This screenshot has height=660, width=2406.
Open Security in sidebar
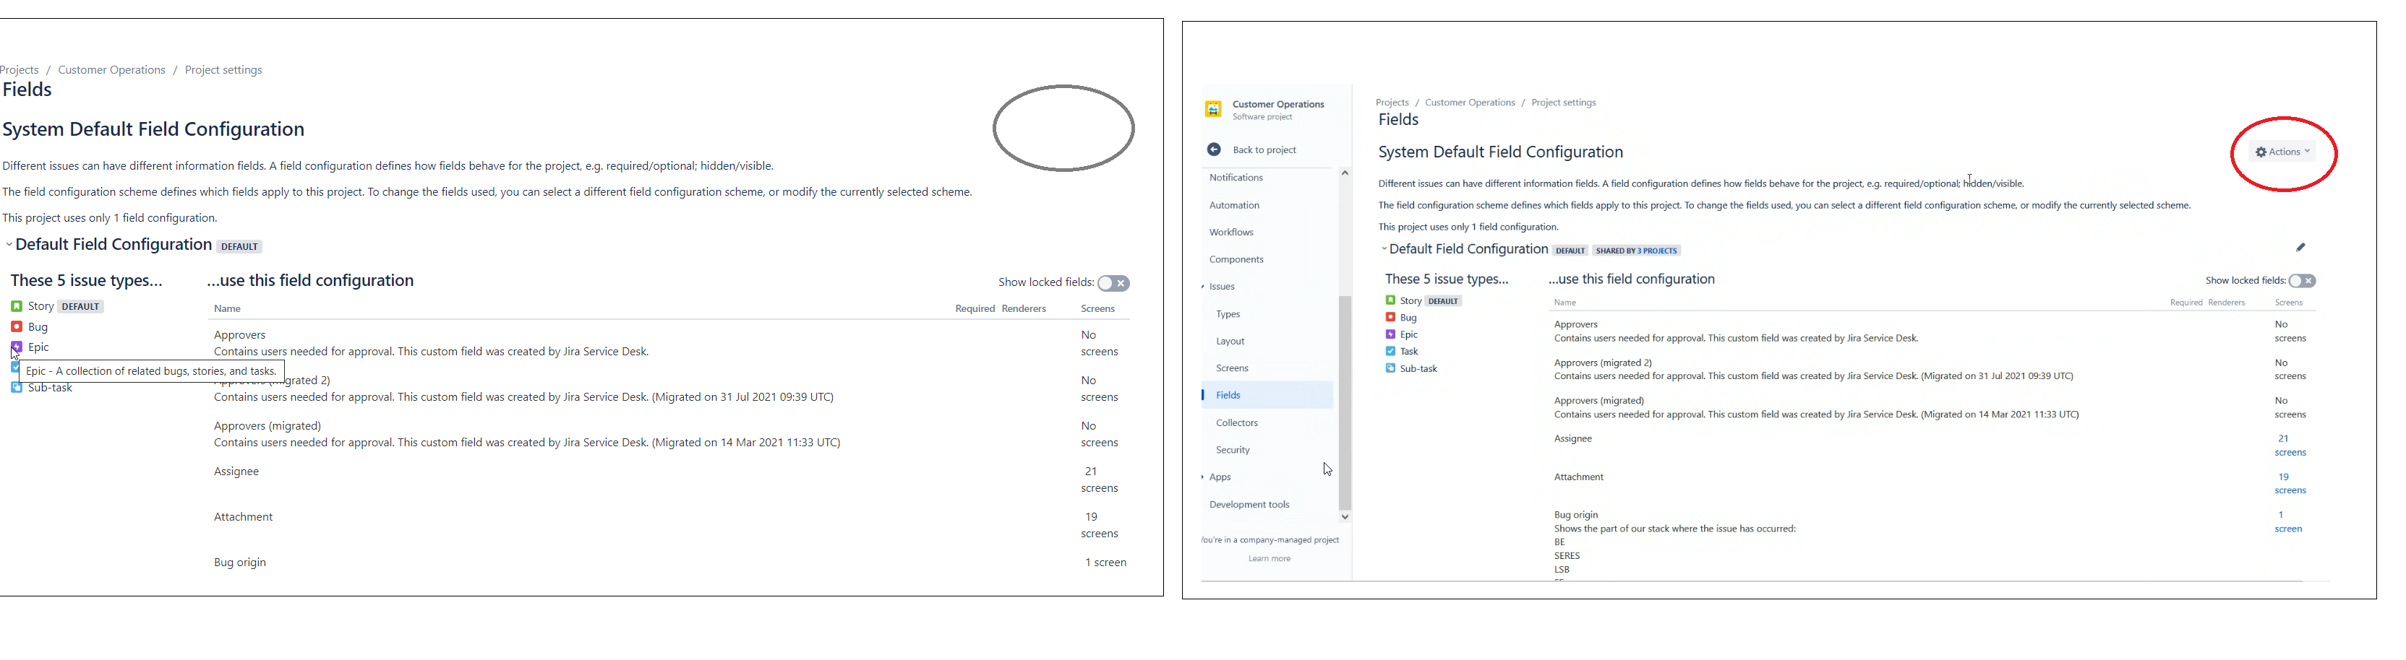pos(1233,450)
